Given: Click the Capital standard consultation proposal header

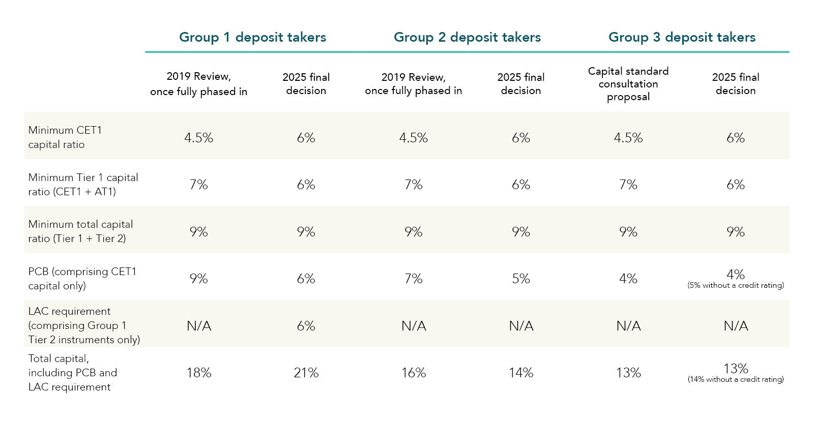Looking at the screenshot, I should [628, 84].
